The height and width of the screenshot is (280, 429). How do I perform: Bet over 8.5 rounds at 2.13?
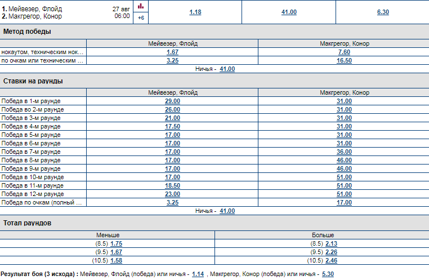coord(332,243)
